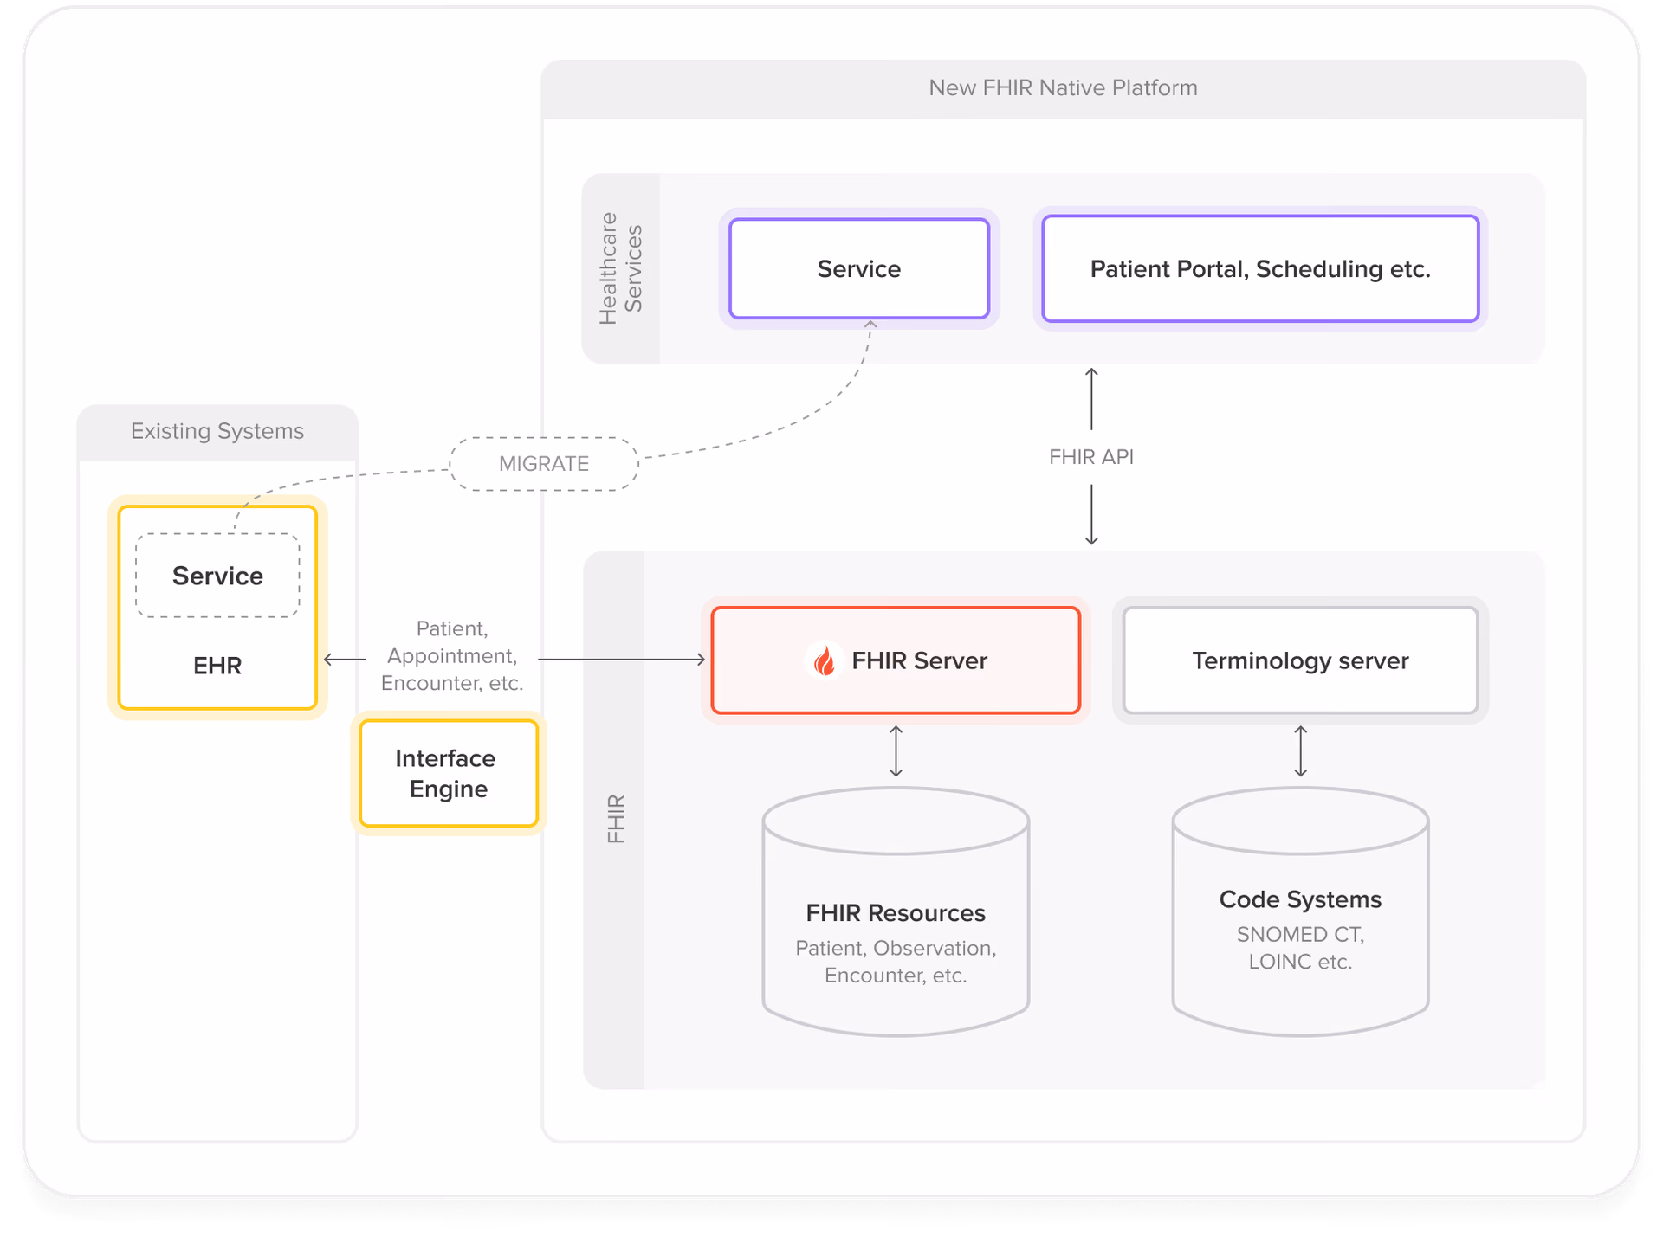
Task: Click the New FHIR Native Platform header
Action: [1063, 87]
